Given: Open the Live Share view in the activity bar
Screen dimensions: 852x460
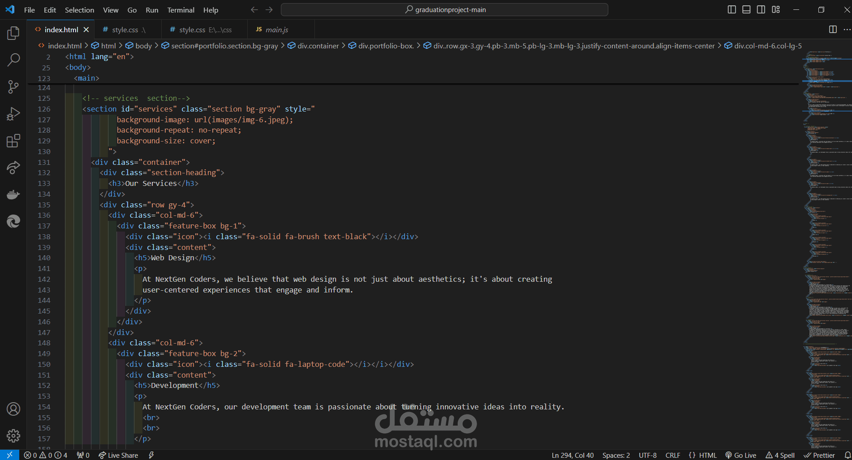Looking at the screenshot, I should coord(13,168).
